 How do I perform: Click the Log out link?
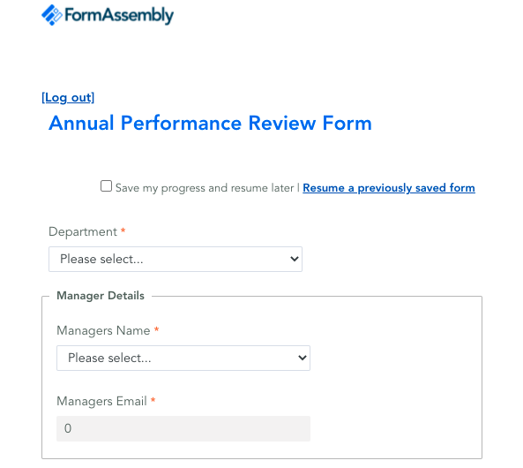point(68,97)
